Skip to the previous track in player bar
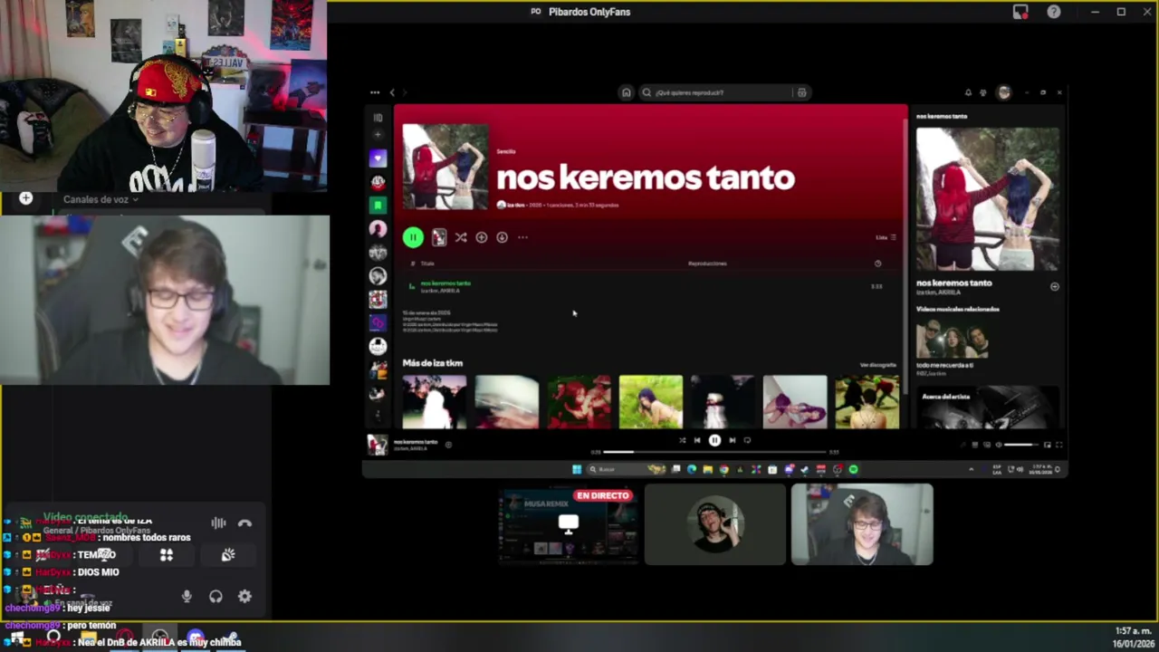Viewport: 1159px width, 652px height. [x=697, y=440]
